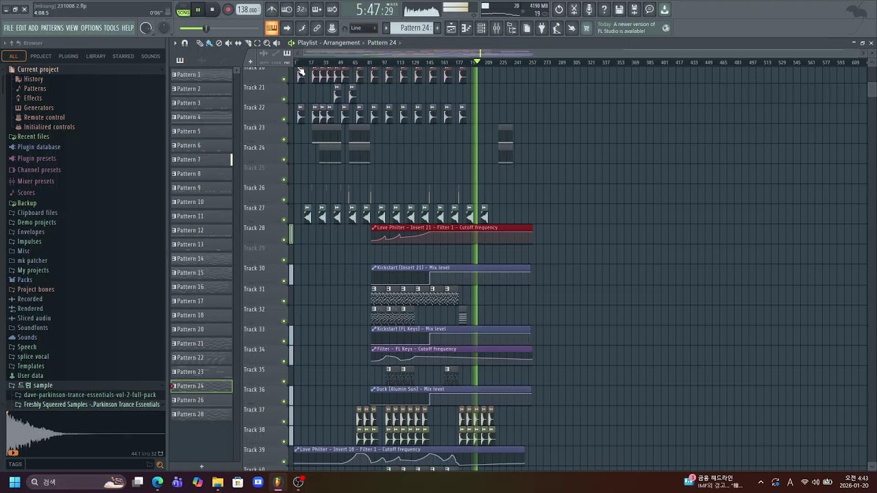Expand the Plugin database folder
Image resolution: width=877 pixels, height=493 pixels.
(38, 147)
